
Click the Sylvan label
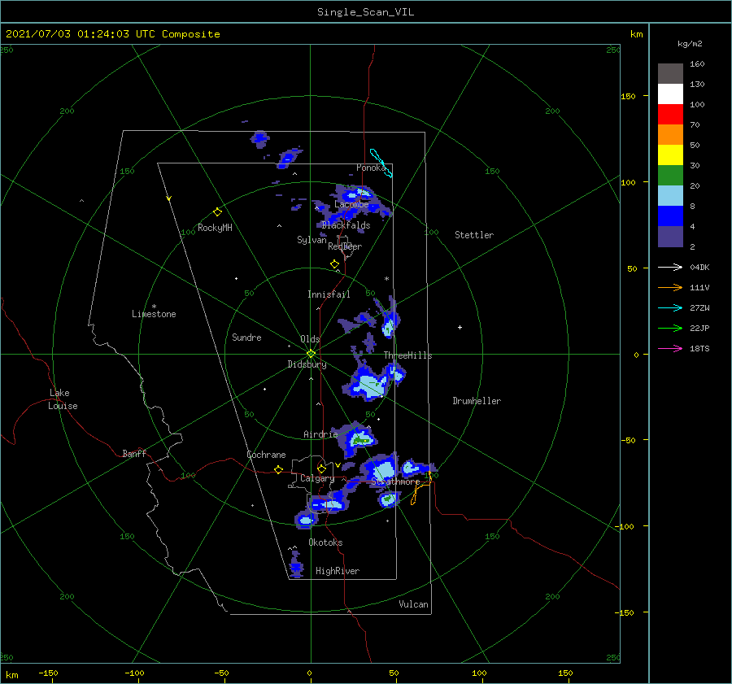[312, 240]
